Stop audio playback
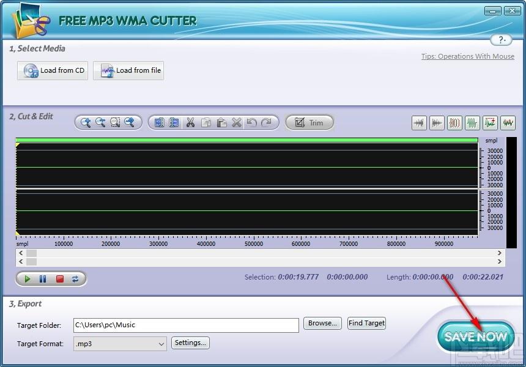The width and height of the screenshot is (526, 367). coord(60,279)
